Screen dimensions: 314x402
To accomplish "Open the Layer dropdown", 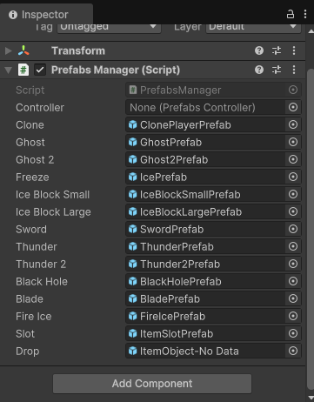I will pyautogui.click(x=253, y=28).
